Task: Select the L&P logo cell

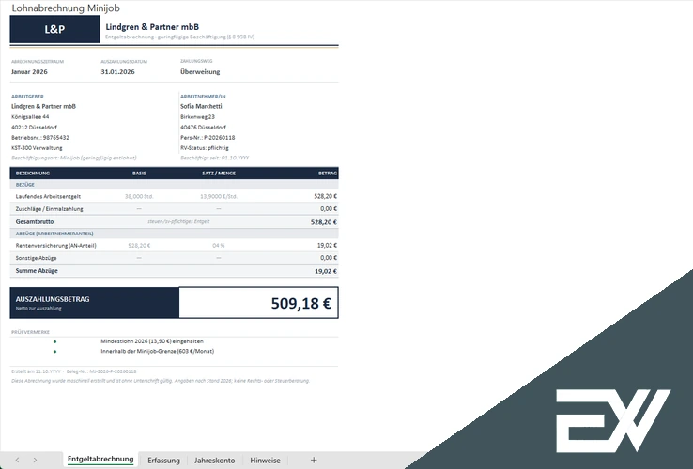Action: pyautogui.click(x=54, y=29)
